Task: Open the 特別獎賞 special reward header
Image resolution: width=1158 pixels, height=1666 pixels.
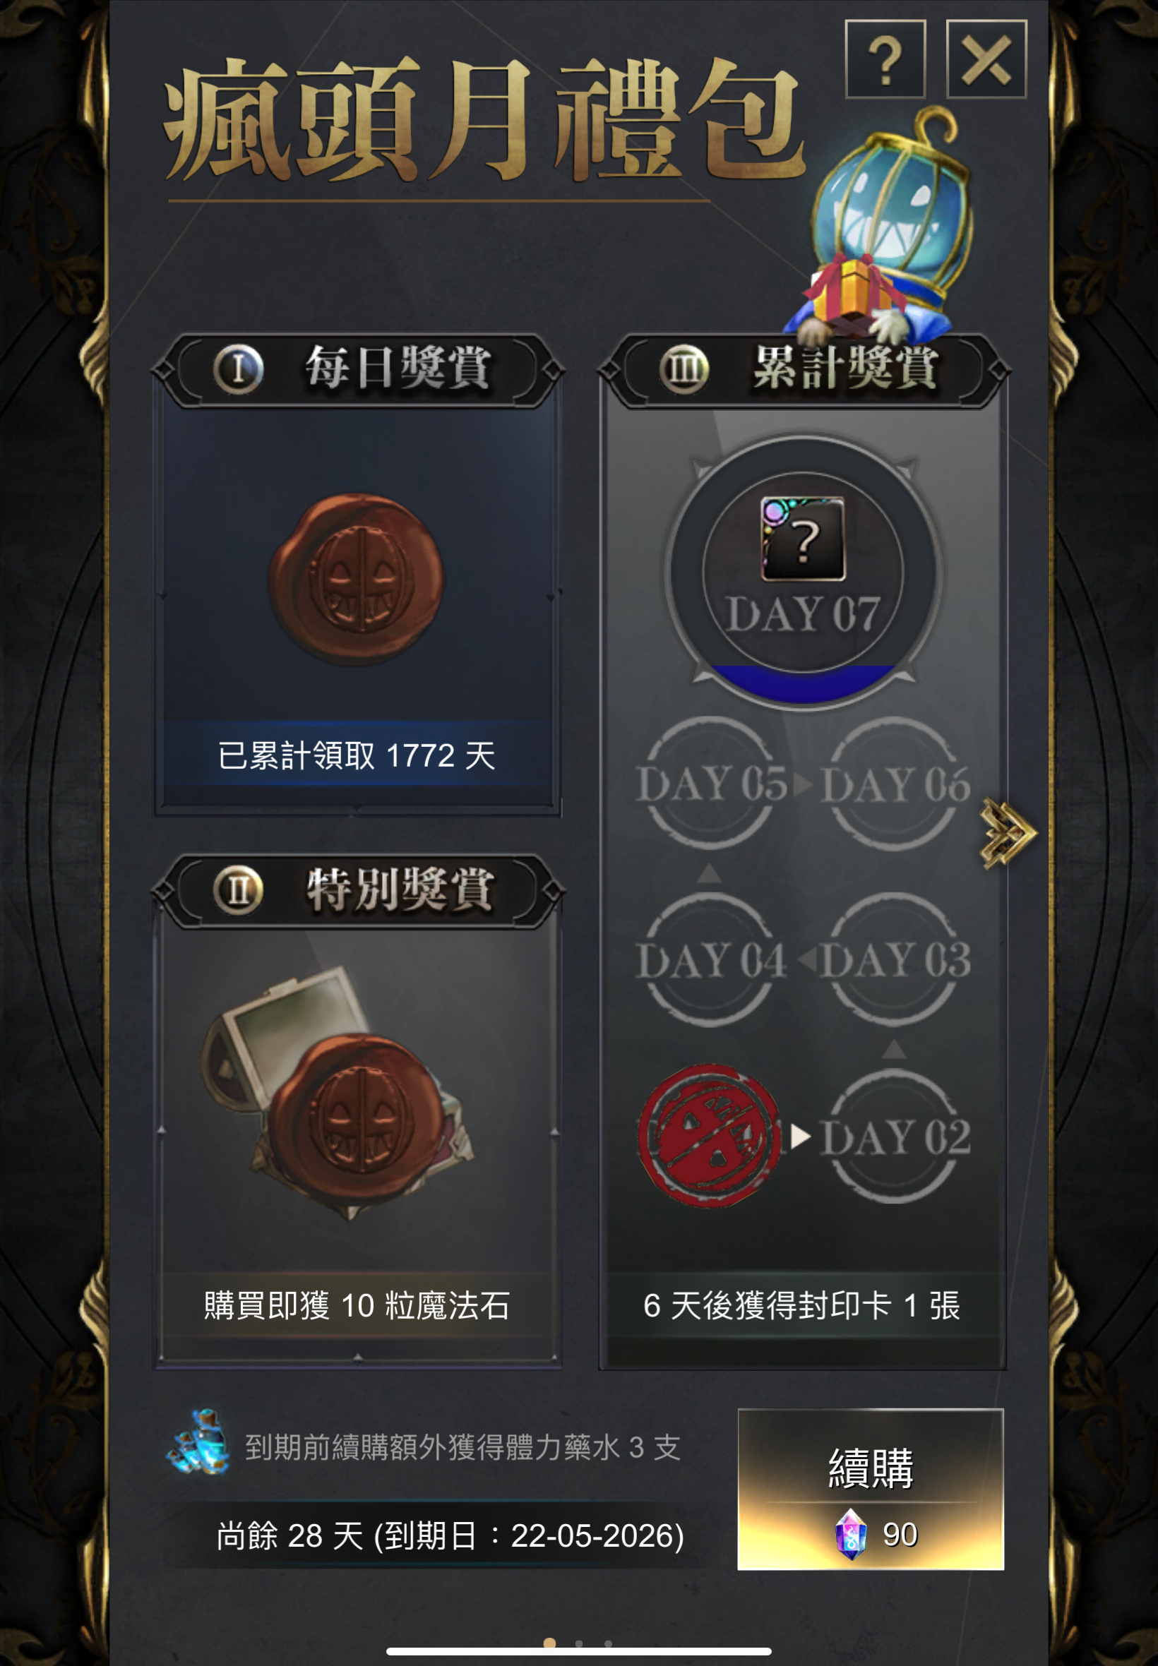Action: (x=358, y=891)
